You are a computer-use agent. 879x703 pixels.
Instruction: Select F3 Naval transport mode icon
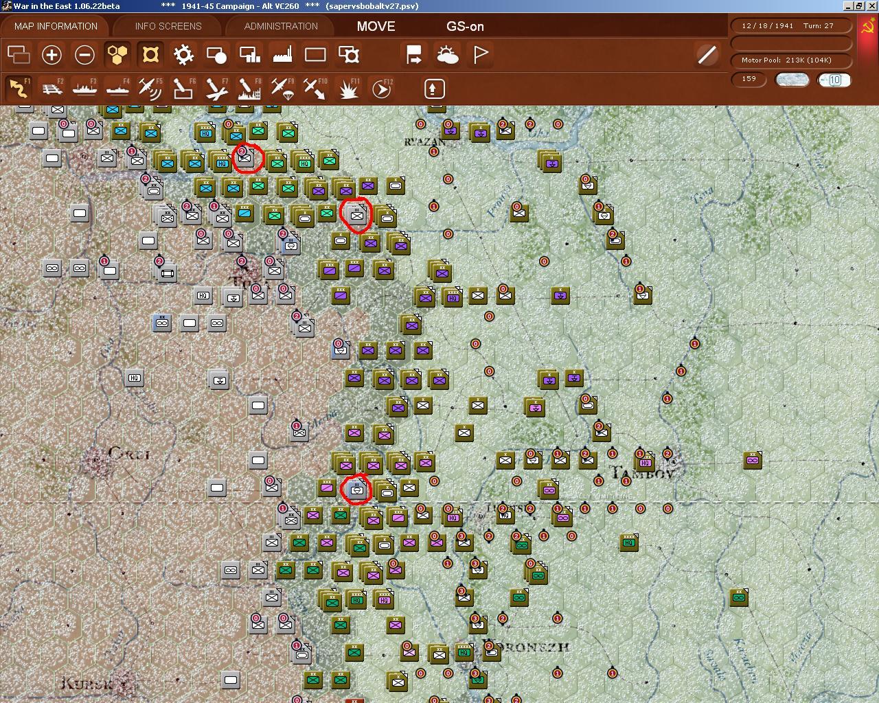coord(84,89)
